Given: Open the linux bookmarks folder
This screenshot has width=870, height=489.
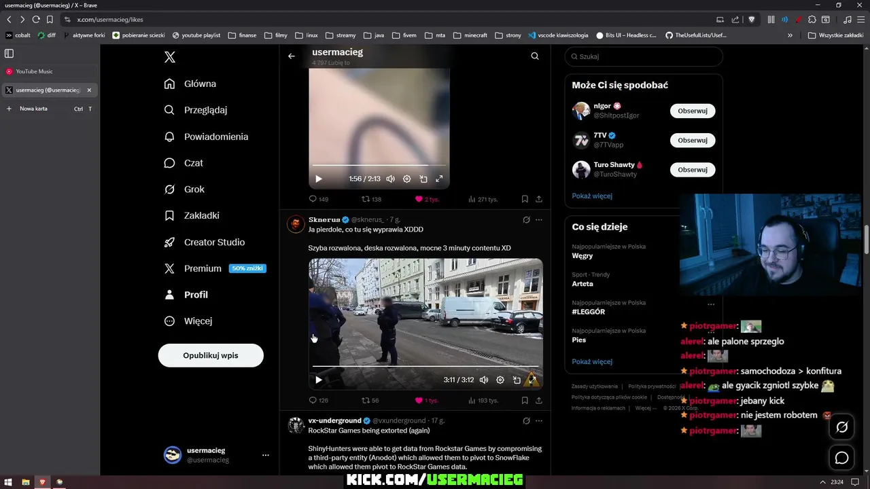Looking at the screenshot, I should (x=307, y=35).
